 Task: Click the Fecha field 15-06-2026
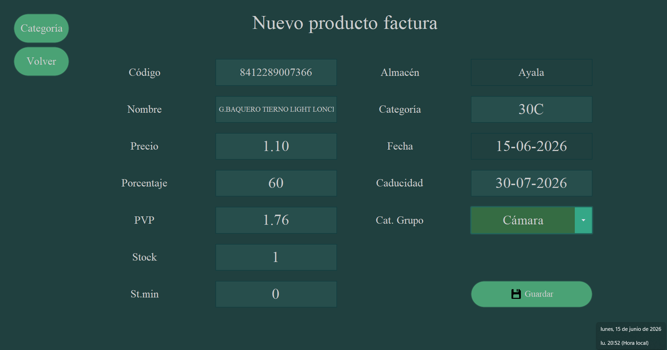pyautogui.click(x=531, y=146)
